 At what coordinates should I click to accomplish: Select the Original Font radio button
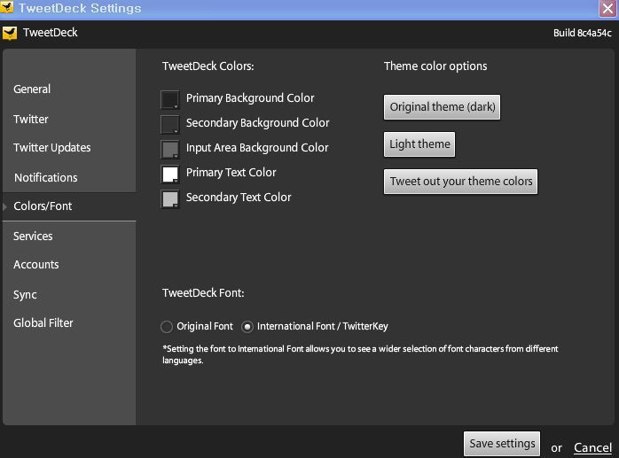pyautogui.click(x=167, y=327)
